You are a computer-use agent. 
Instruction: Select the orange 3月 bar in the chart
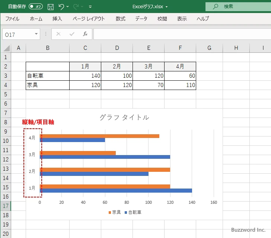pyautogui.click(x=78, y=153)
